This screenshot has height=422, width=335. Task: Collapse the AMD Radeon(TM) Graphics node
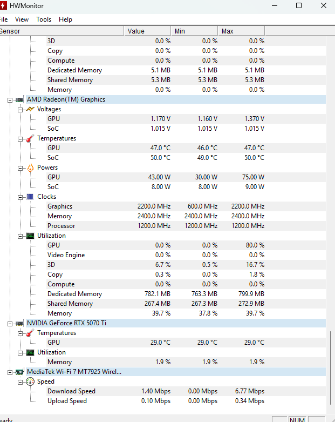[10, 100]
